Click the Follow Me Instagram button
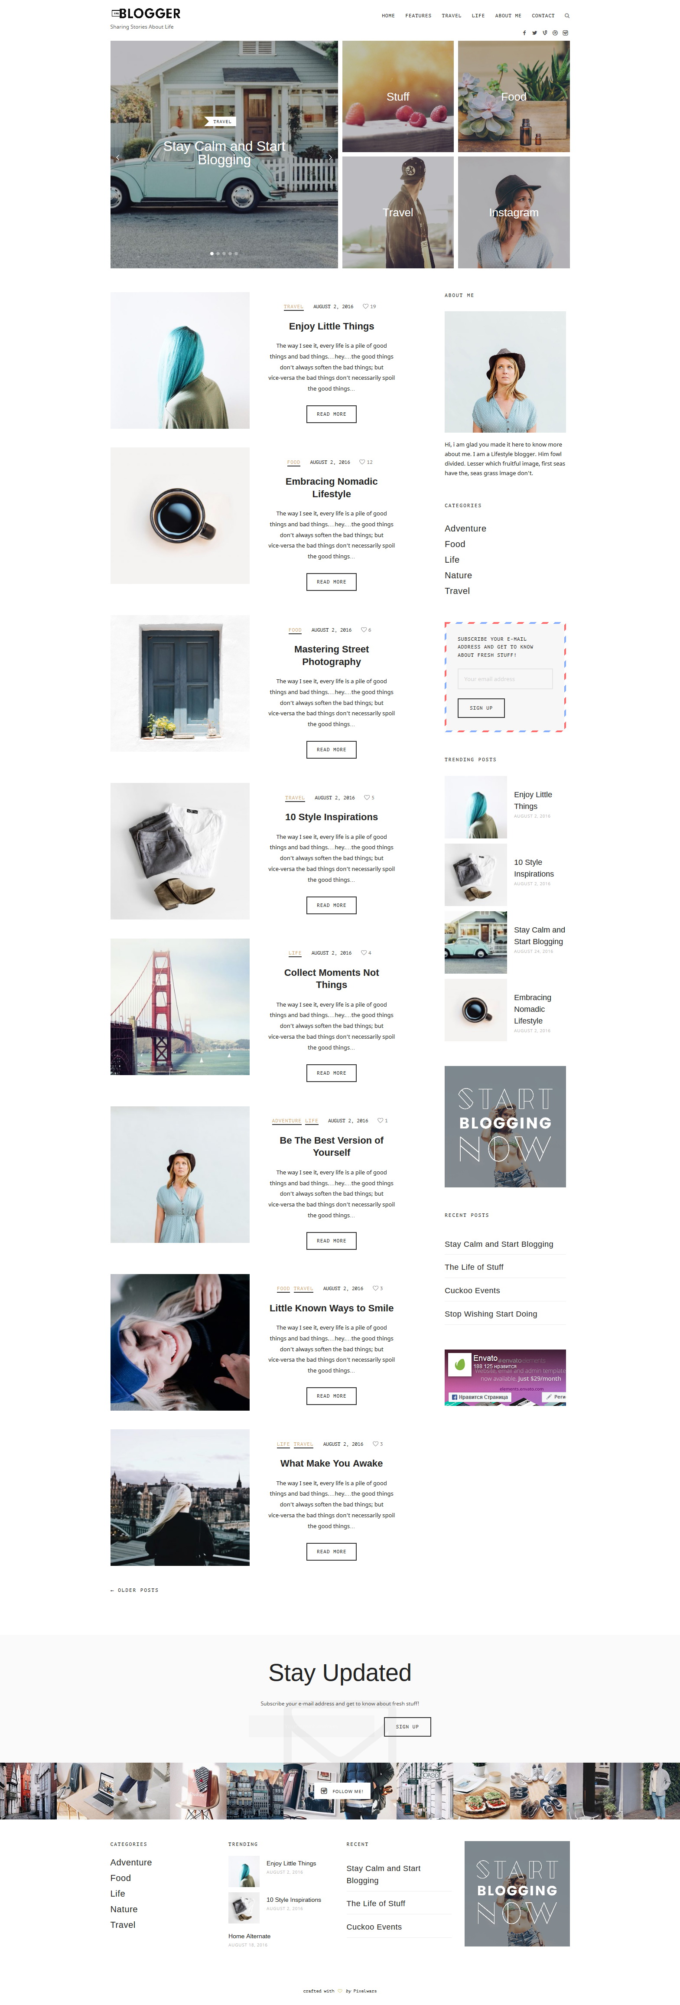This screenshot has width=680, height=2005. [x=342, y=1791]
